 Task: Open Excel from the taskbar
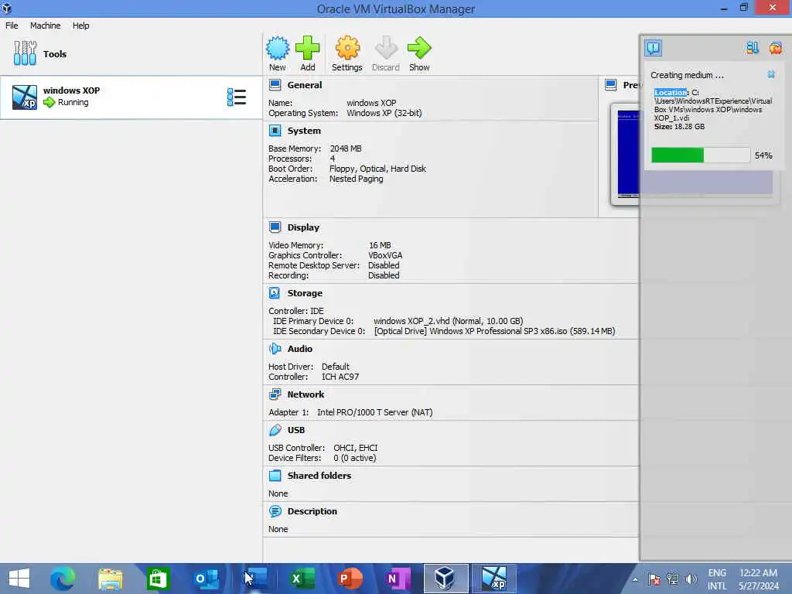[302, 579]
